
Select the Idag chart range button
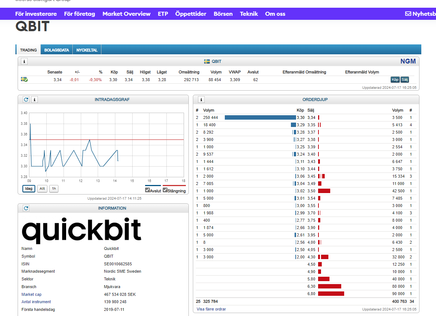(29, 189)
